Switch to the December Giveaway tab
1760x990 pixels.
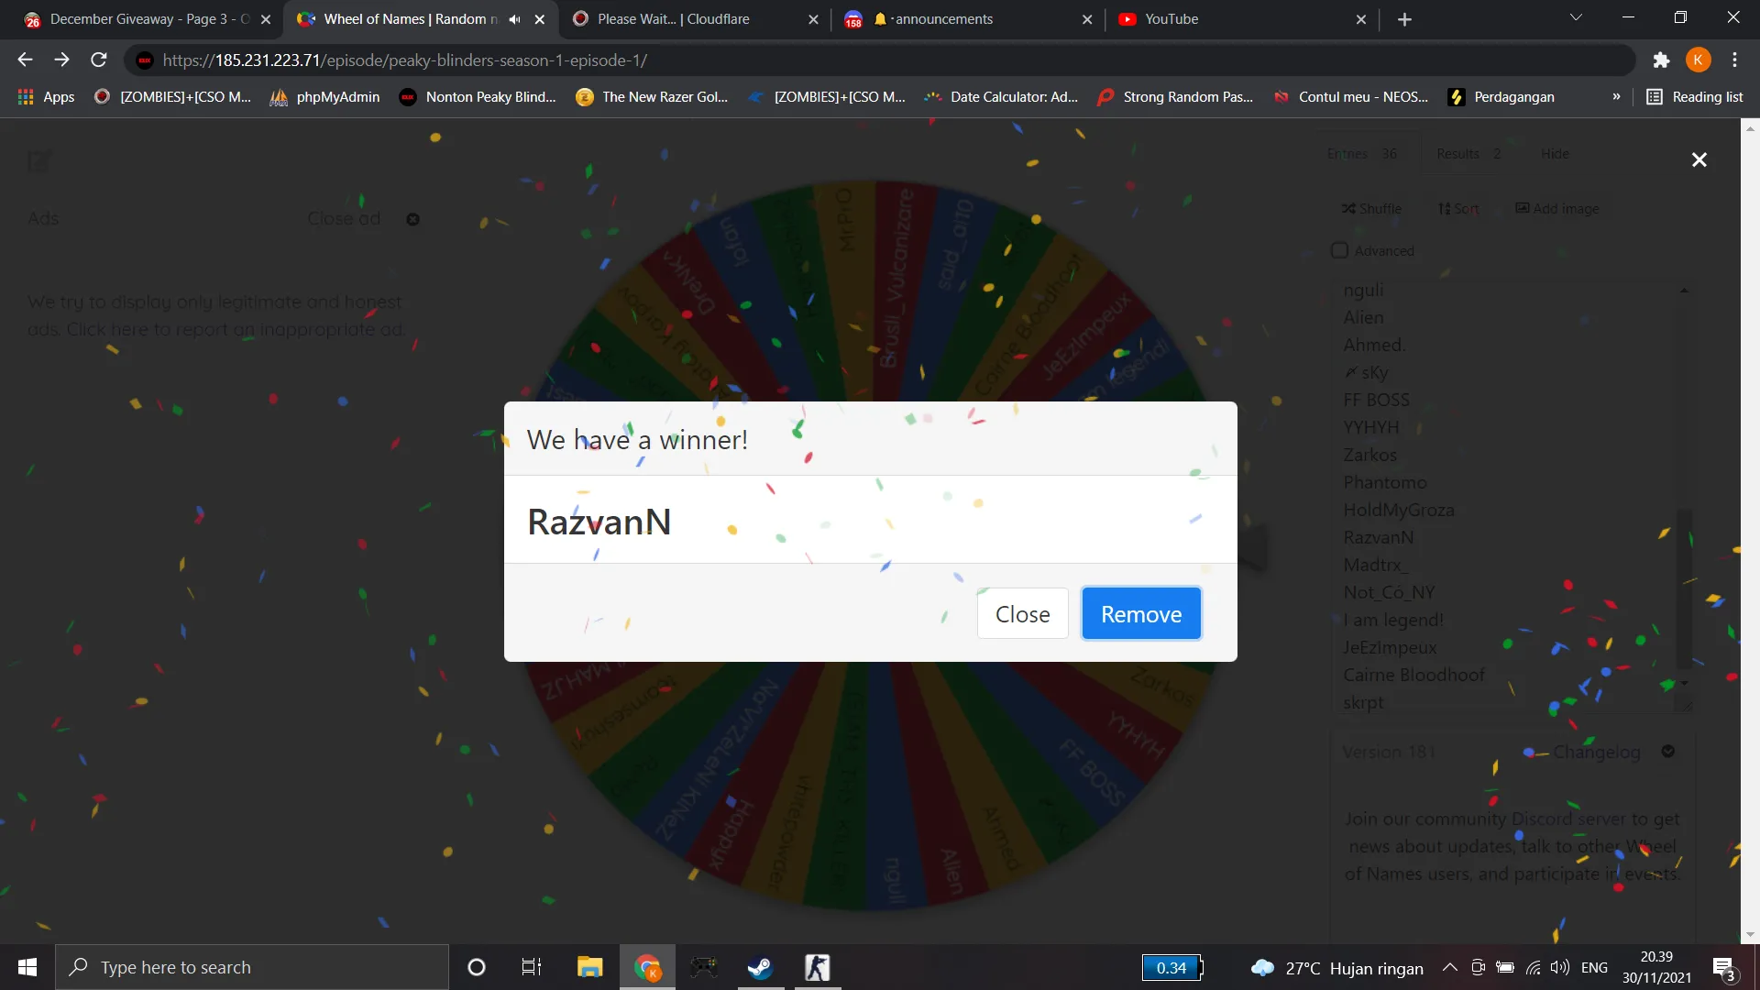(x=147, y=19)
